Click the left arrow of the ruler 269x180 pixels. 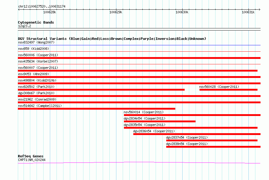[x=19, y=10]
